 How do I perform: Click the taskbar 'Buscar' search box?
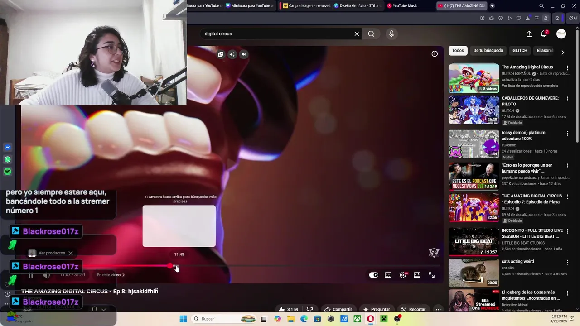point(224,319)
